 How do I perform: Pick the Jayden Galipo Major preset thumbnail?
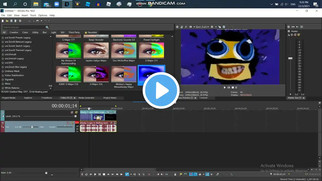(96, 50)
